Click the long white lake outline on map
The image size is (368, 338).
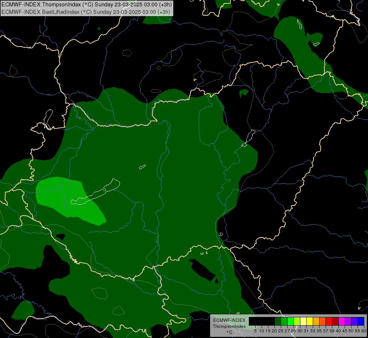click(x=95, y=192)
